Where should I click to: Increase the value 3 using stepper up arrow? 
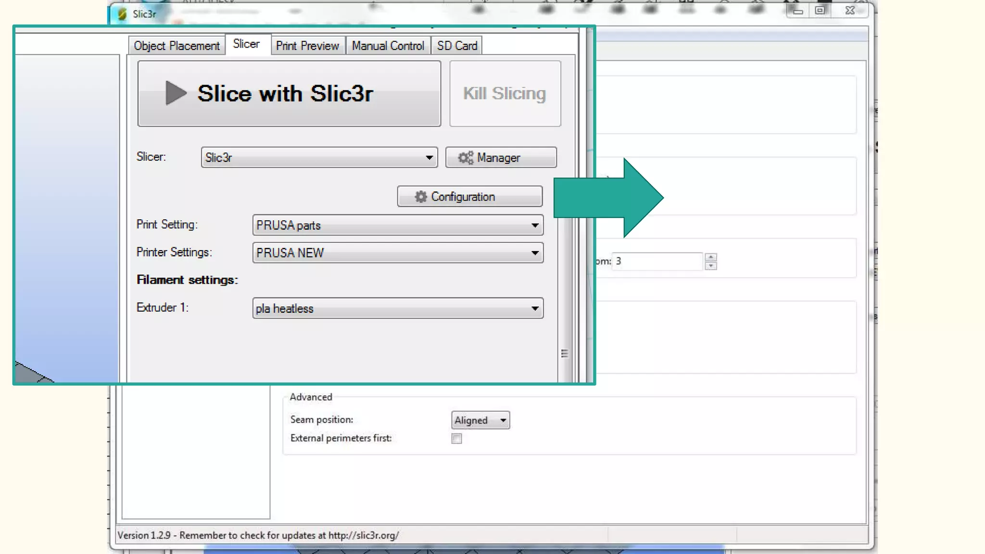[x=710, y=257]
